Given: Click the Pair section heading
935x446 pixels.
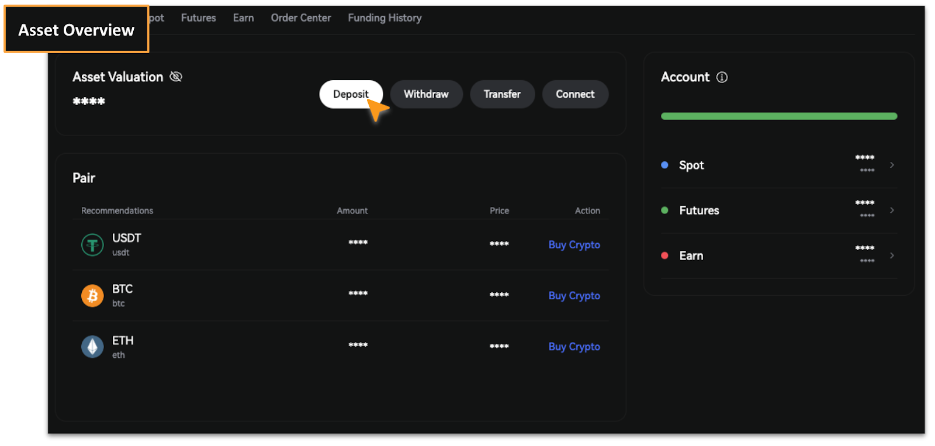Looking at the screenshot, I should tap(84, 178).
